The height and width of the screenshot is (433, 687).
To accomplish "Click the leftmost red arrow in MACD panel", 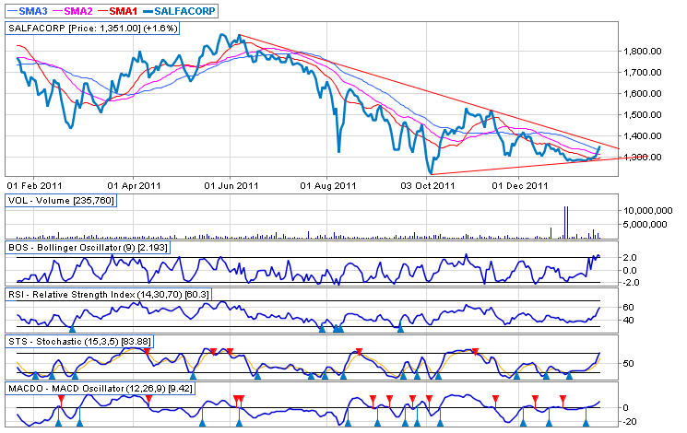I will [x=61, y=398].
